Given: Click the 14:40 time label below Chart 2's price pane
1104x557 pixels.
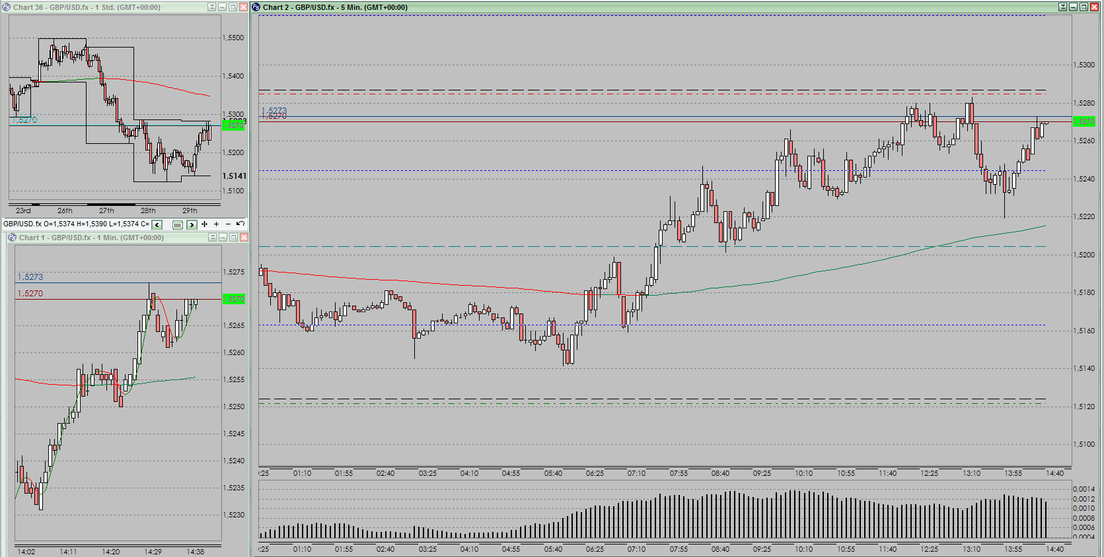Looking at the screenshot, I should (x=1055, y=473).
